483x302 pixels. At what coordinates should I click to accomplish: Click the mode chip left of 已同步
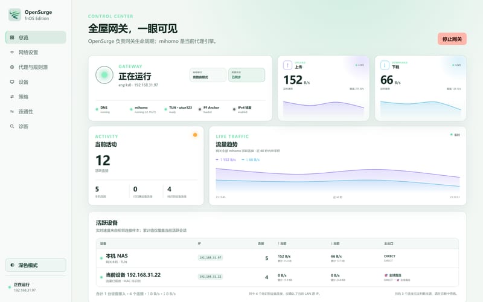[x=208, y=75]
